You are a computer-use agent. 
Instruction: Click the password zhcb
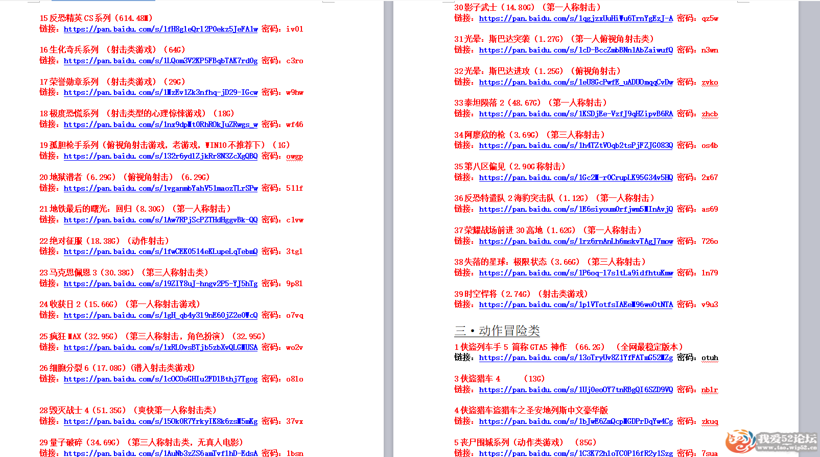click(x=710, y=114)
